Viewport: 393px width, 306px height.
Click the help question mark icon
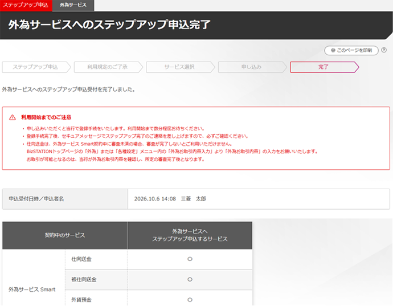(385, 50)
